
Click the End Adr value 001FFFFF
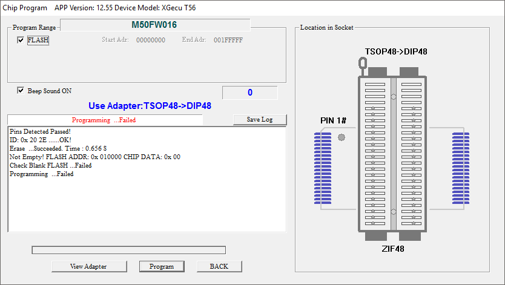[228, 40]
